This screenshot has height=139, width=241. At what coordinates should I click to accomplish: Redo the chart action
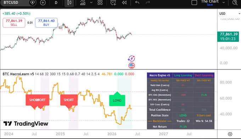pos(148,2)
